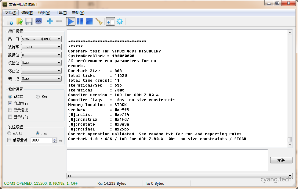Click the new file icon in toolbar

pyautogui.click(x=10, y=21)
